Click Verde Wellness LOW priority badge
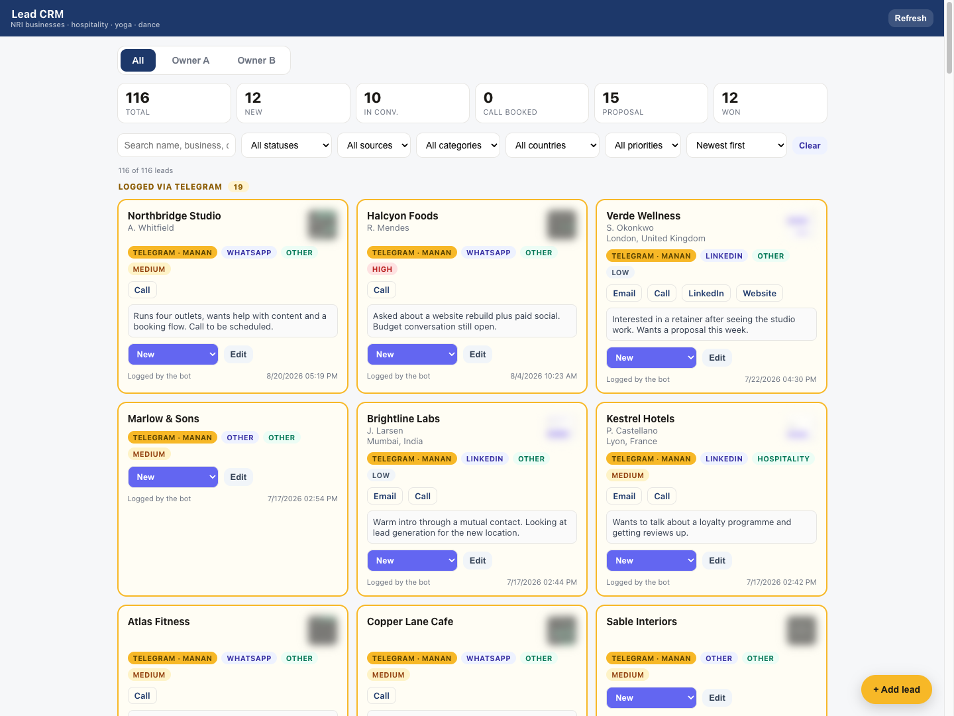Image resolution: width=954 pixels, height=716 pixels. [621, 272]
